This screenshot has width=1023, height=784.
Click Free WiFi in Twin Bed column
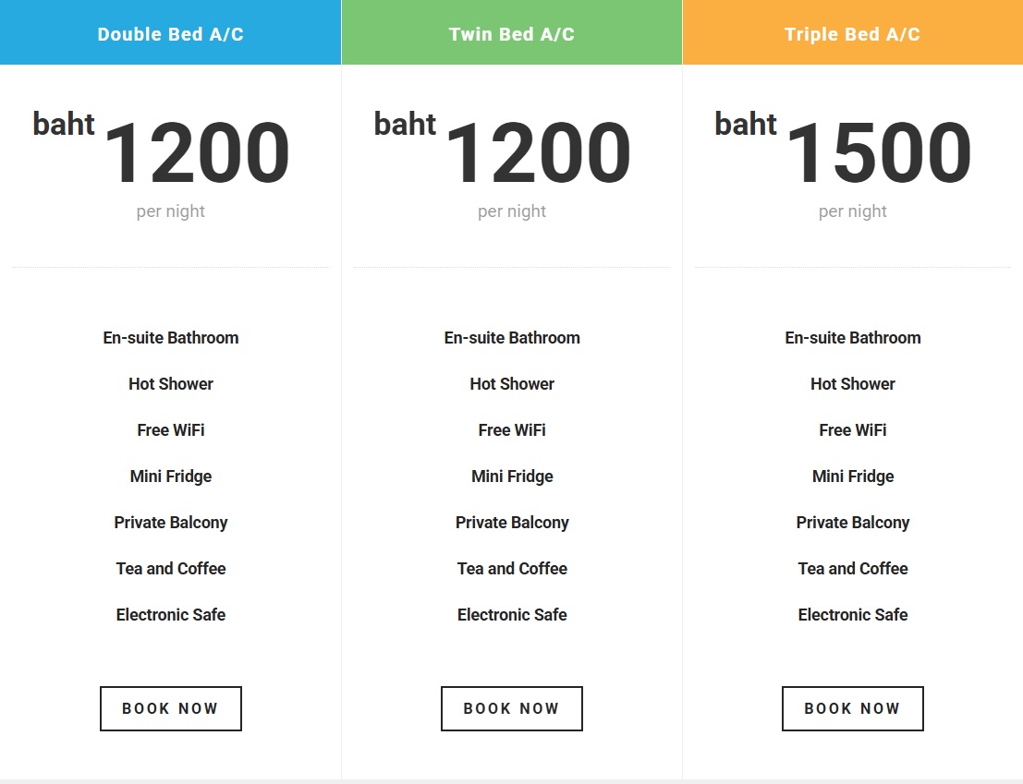[512, 430]
